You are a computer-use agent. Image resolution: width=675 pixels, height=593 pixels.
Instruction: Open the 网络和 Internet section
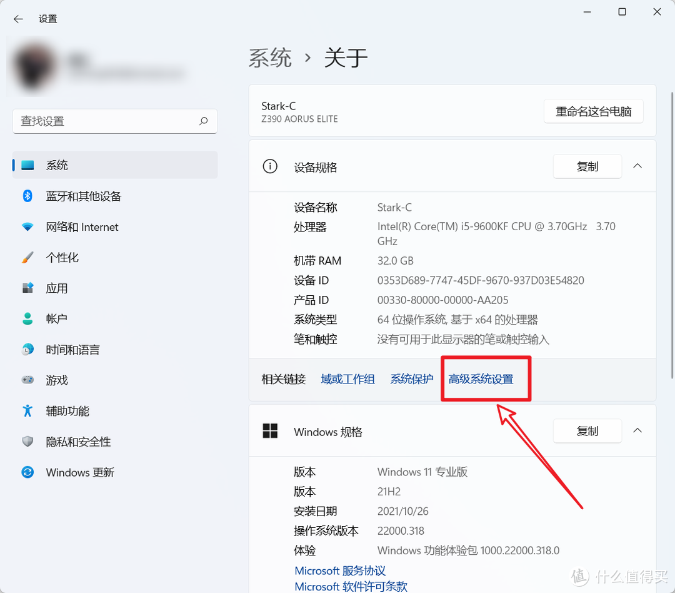coord(82,226)
